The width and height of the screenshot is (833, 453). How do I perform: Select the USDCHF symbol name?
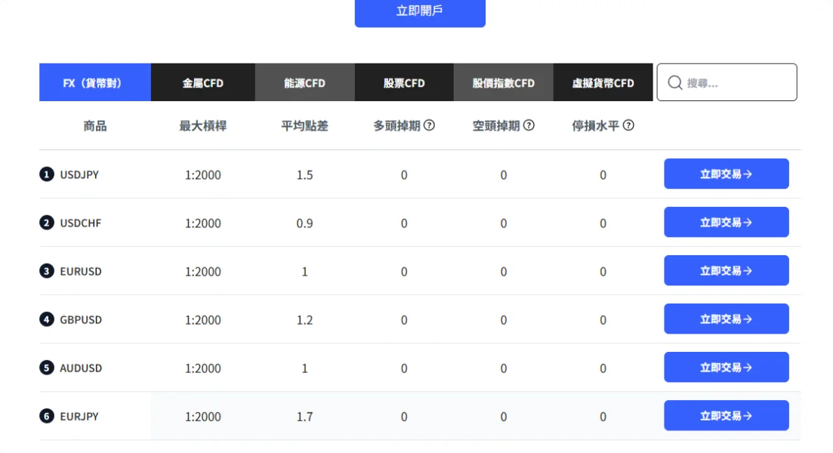click(80, 223)
